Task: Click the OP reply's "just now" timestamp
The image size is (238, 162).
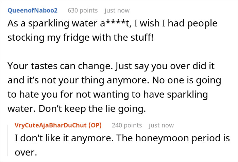Action: coord(161,125)
